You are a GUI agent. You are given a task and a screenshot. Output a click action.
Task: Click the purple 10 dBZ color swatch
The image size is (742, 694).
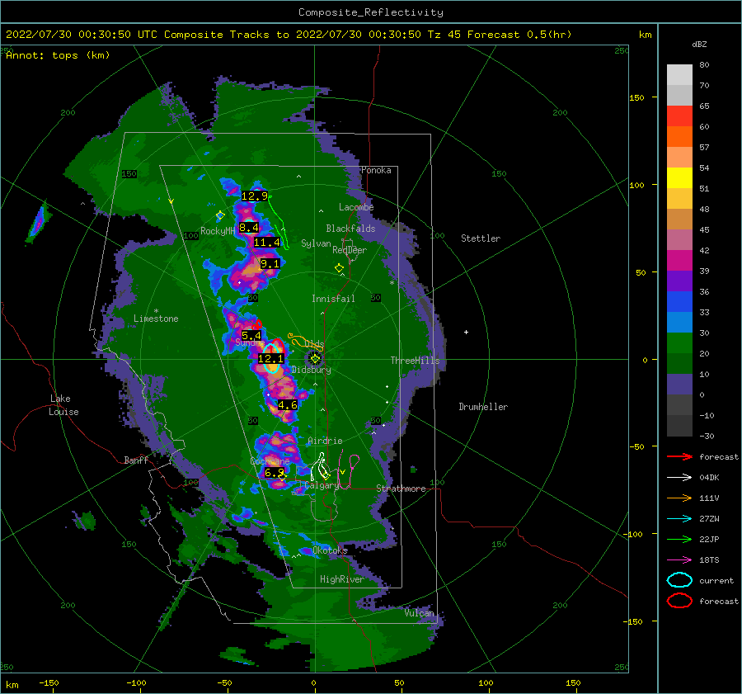(679, 384)
